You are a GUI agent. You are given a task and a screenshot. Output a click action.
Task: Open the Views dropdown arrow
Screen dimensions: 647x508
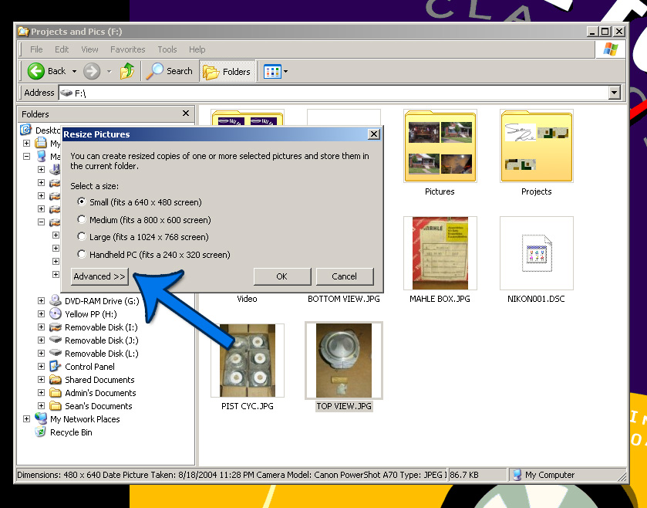point(285,72)
